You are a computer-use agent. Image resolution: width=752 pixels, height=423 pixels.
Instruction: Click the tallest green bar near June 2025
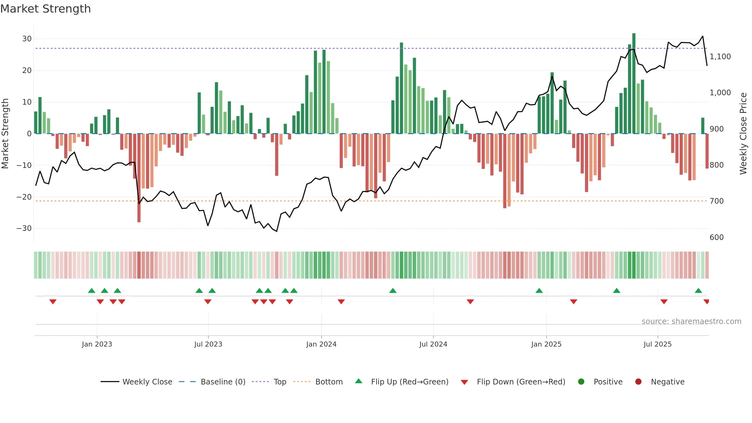634,83
